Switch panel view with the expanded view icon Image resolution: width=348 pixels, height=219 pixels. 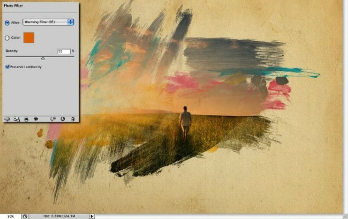[17, 119]
